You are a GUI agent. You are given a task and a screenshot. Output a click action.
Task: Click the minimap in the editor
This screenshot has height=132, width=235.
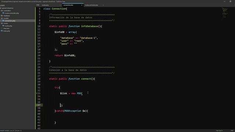point(225,12)
